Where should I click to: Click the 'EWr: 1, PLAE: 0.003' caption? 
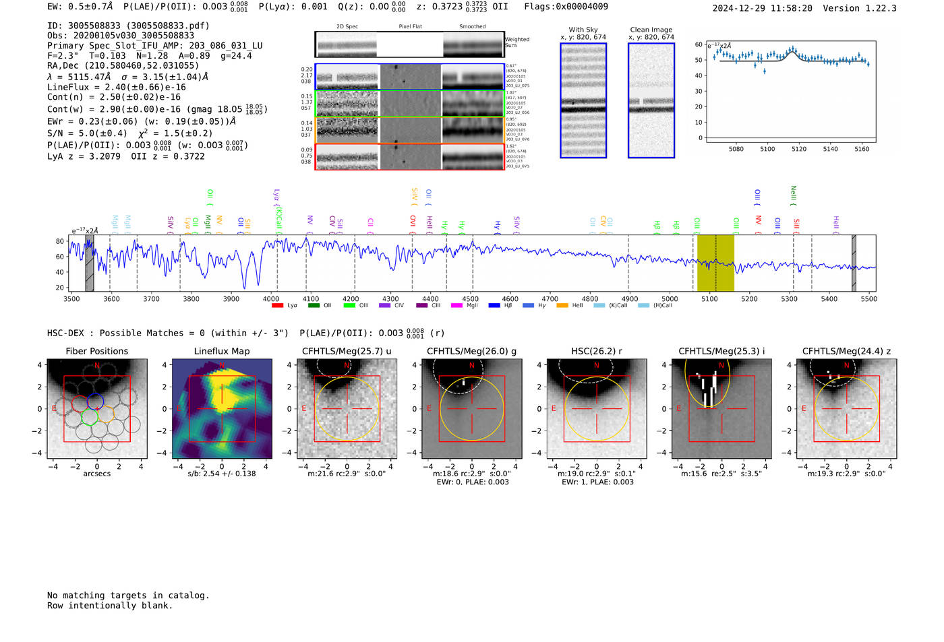[x=597, y=482]
